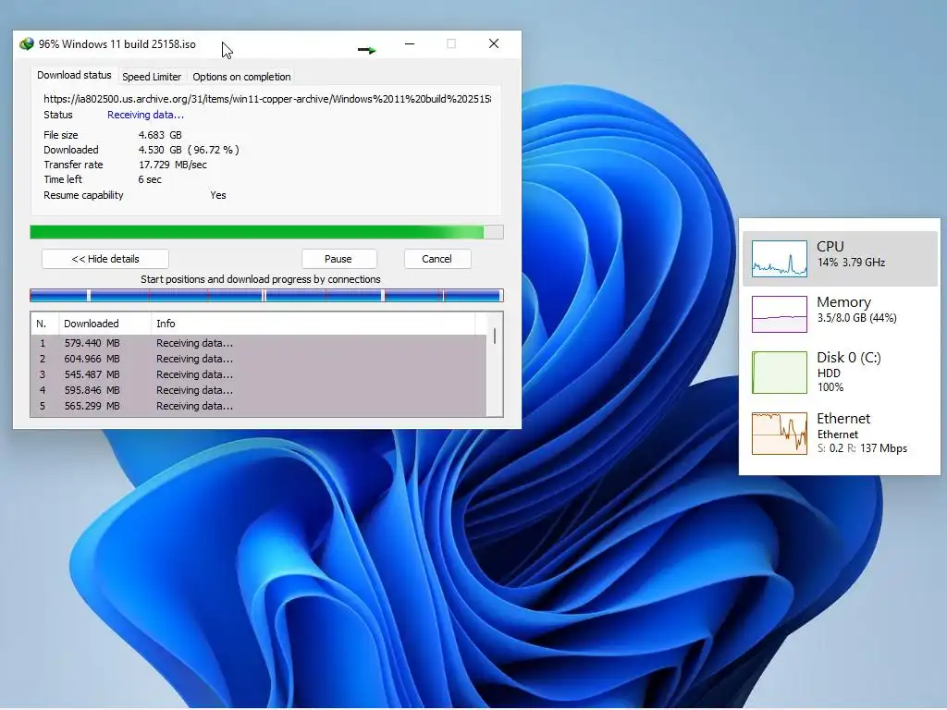This screenshot has height=710, width=947.
Task: Open the Speed Limiter tab
Action: click(152, 77)
